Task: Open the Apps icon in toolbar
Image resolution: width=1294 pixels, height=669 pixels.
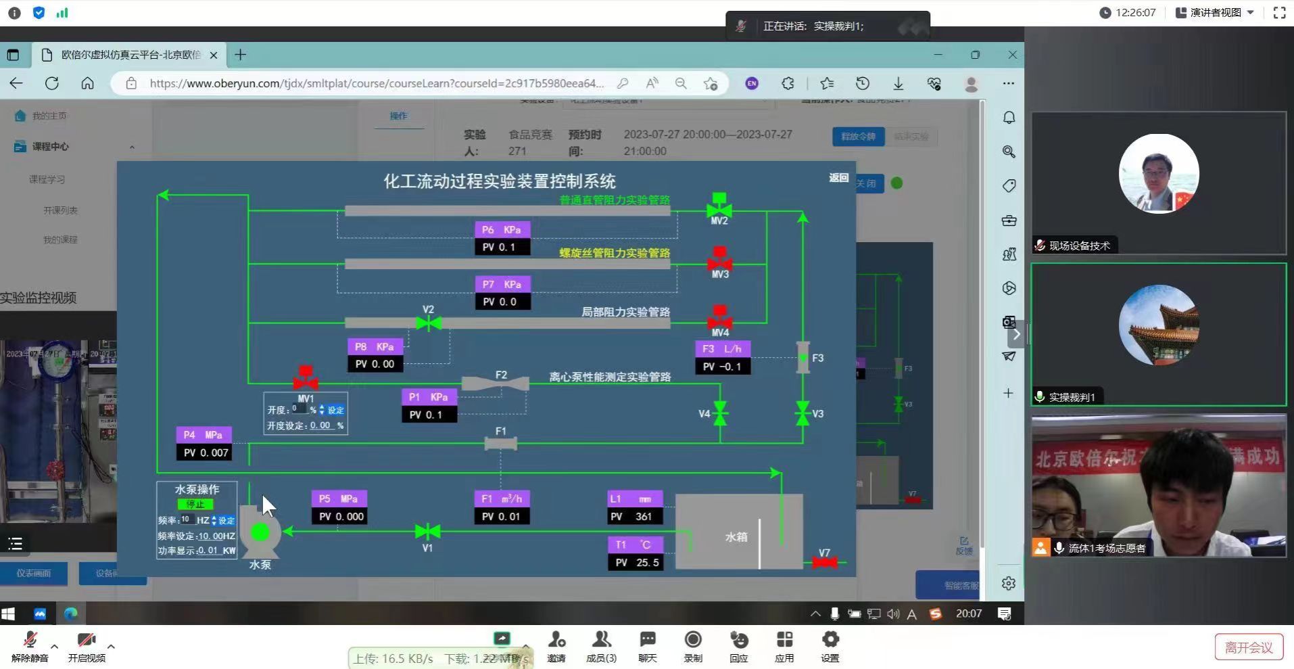Action: click(x=784, y=646)
